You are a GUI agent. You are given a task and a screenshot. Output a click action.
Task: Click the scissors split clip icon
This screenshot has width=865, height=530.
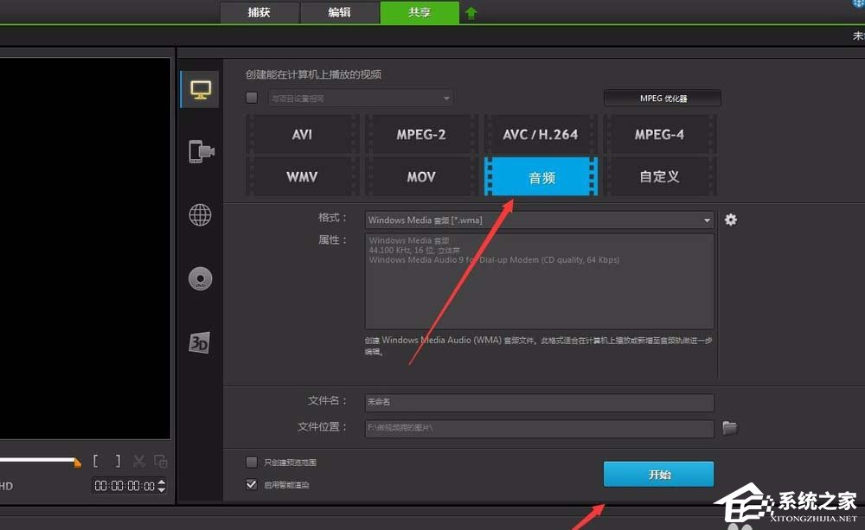139,461
